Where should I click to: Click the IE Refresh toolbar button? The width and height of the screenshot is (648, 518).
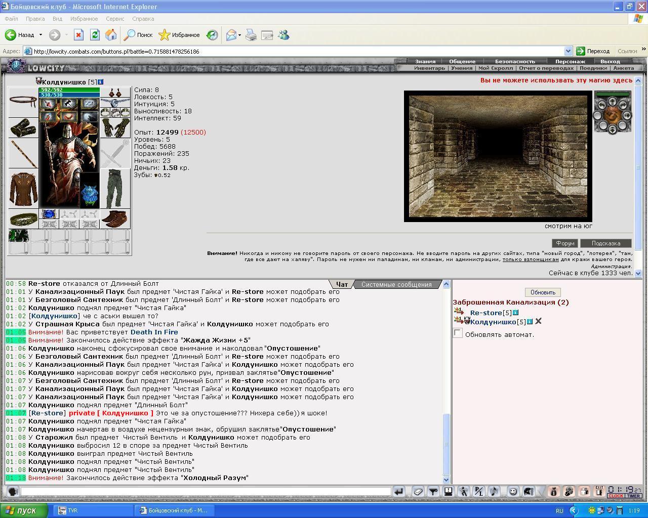coord(95,35)
